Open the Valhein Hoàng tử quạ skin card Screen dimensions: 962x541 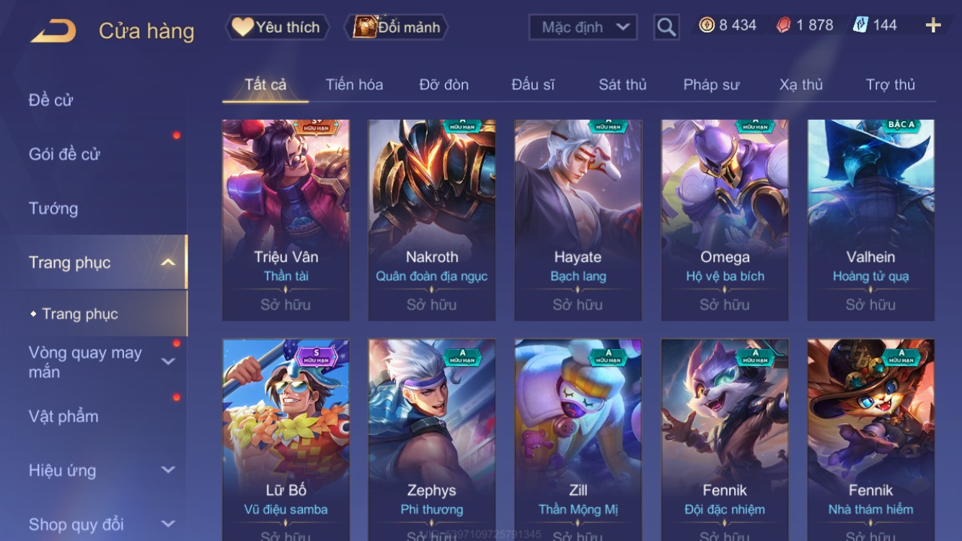[870, 220]
